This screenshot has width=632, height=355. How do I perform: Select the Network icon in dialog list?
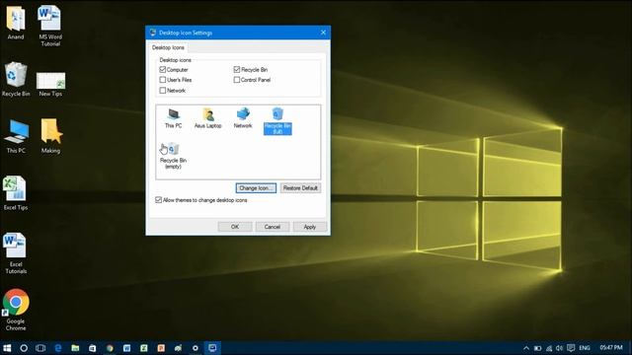[x=243, y=118]
